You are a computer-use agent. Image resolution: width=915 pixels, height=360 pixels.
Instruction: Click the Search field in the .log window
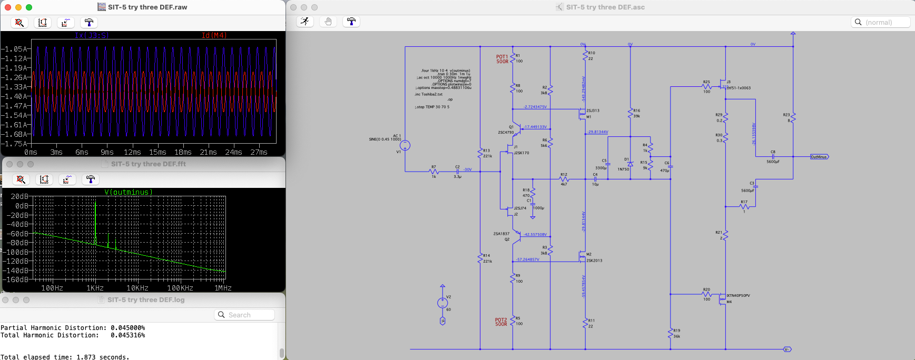click(245, 315)
